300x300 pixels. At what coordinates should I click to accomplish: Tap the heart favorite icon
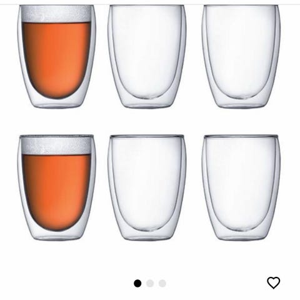(x=274, y=282)
